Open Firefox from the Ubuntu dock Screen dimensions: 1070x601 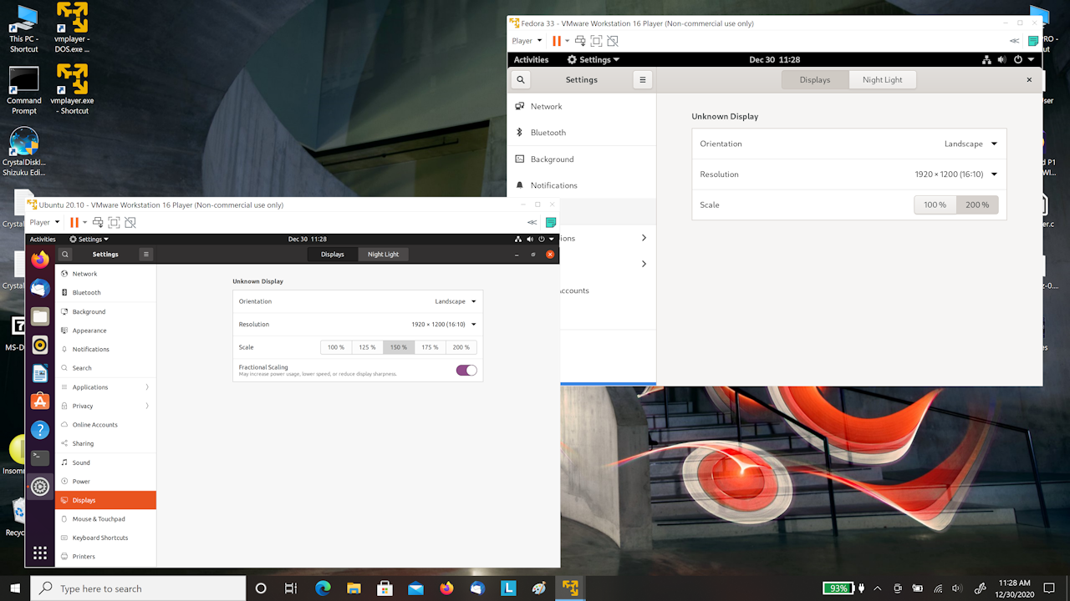[40, 260]
